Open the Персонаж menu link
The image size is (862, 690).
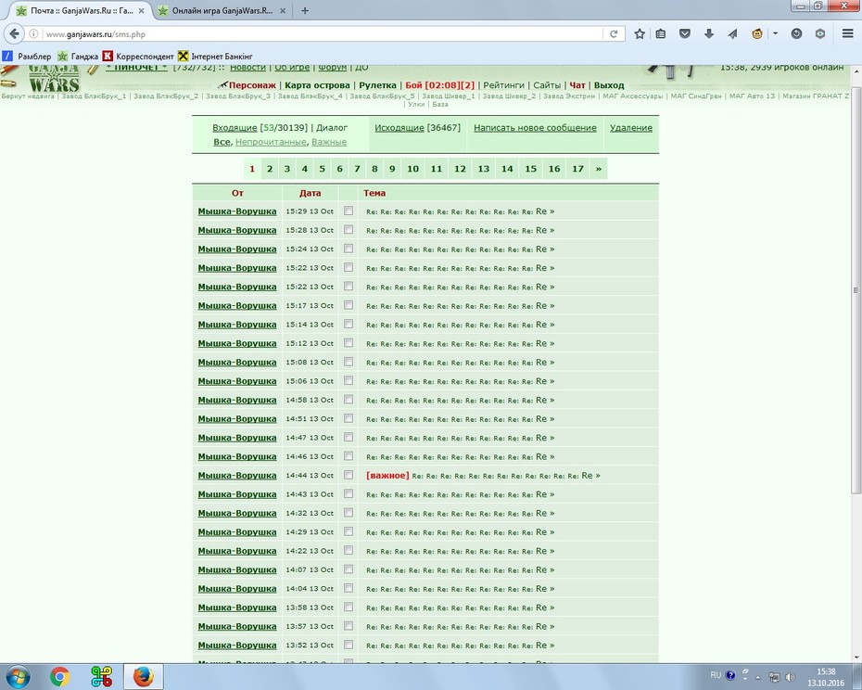point(252,85)
